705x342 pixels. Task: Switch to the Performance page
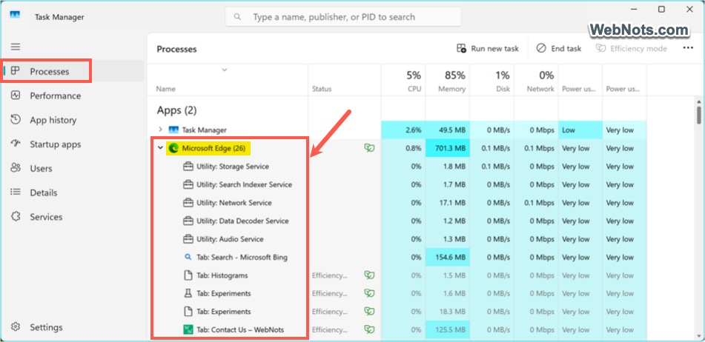(73, 95)
